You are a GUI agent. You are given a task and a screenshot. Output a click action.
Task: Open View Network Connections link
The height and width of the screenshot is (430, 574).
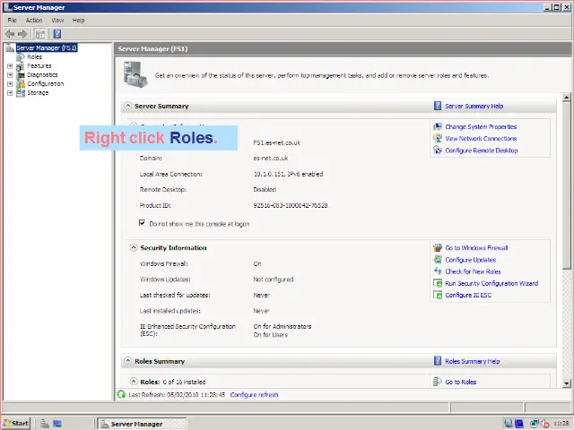pos(481,139)
